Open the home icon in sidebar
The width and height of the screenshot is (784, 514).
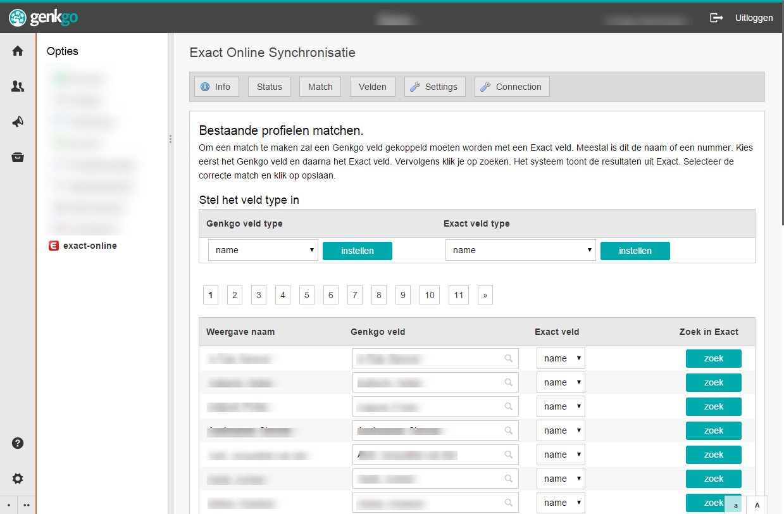tap(18, 51)
